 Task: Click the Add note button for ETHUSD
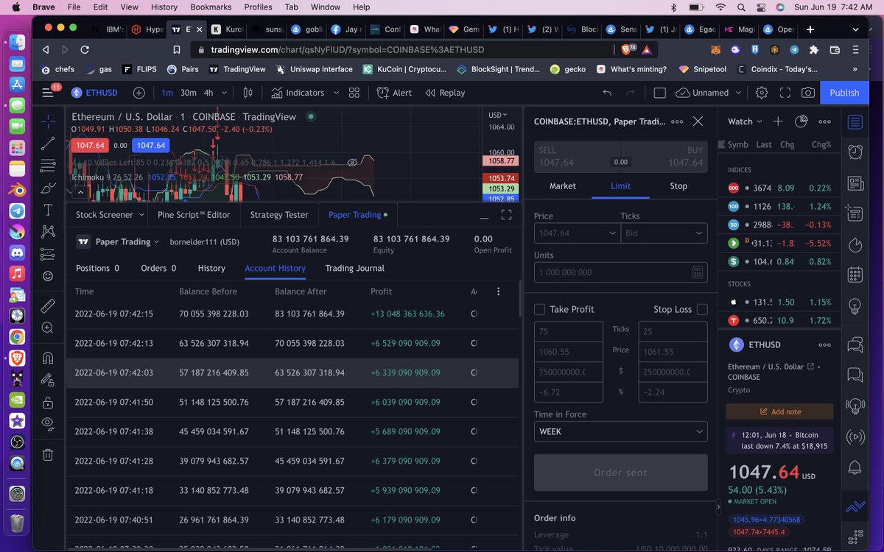779,411
